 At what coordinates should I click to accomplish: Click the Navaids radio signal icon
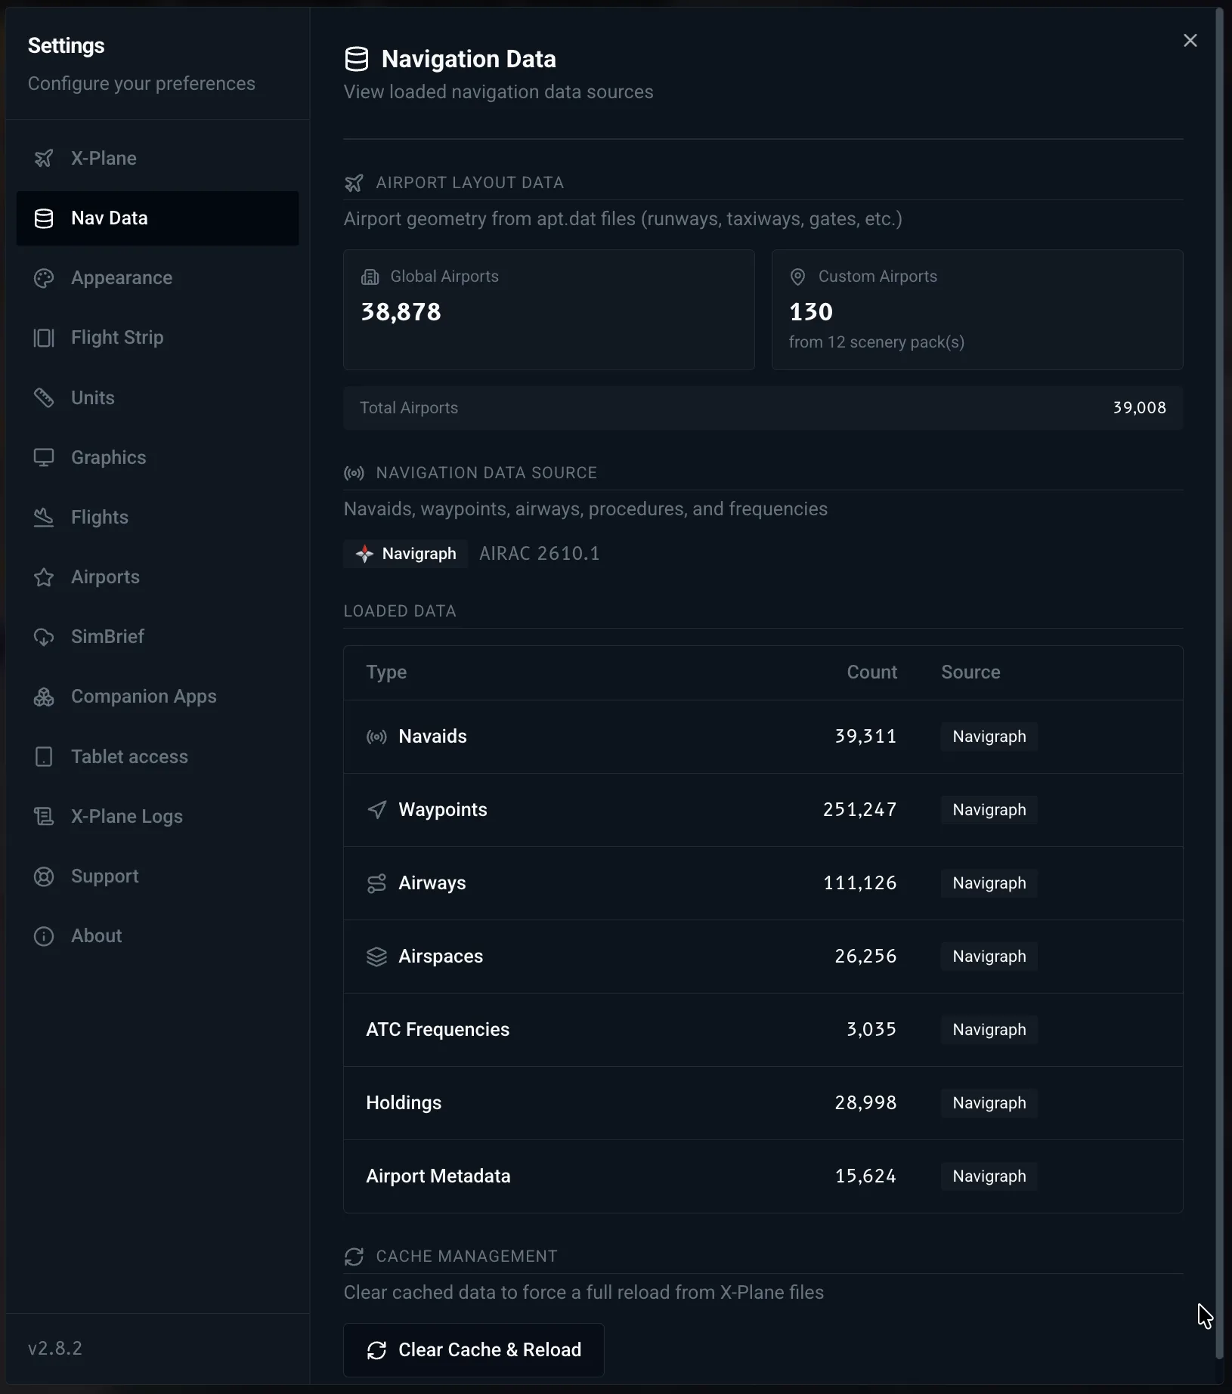click(376, 737)
